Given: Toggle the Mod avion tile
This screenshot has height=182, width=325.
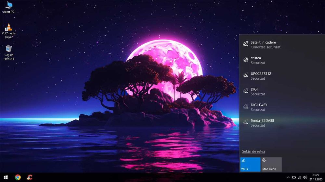Looking at the screenshot, I should pos(271,165).
